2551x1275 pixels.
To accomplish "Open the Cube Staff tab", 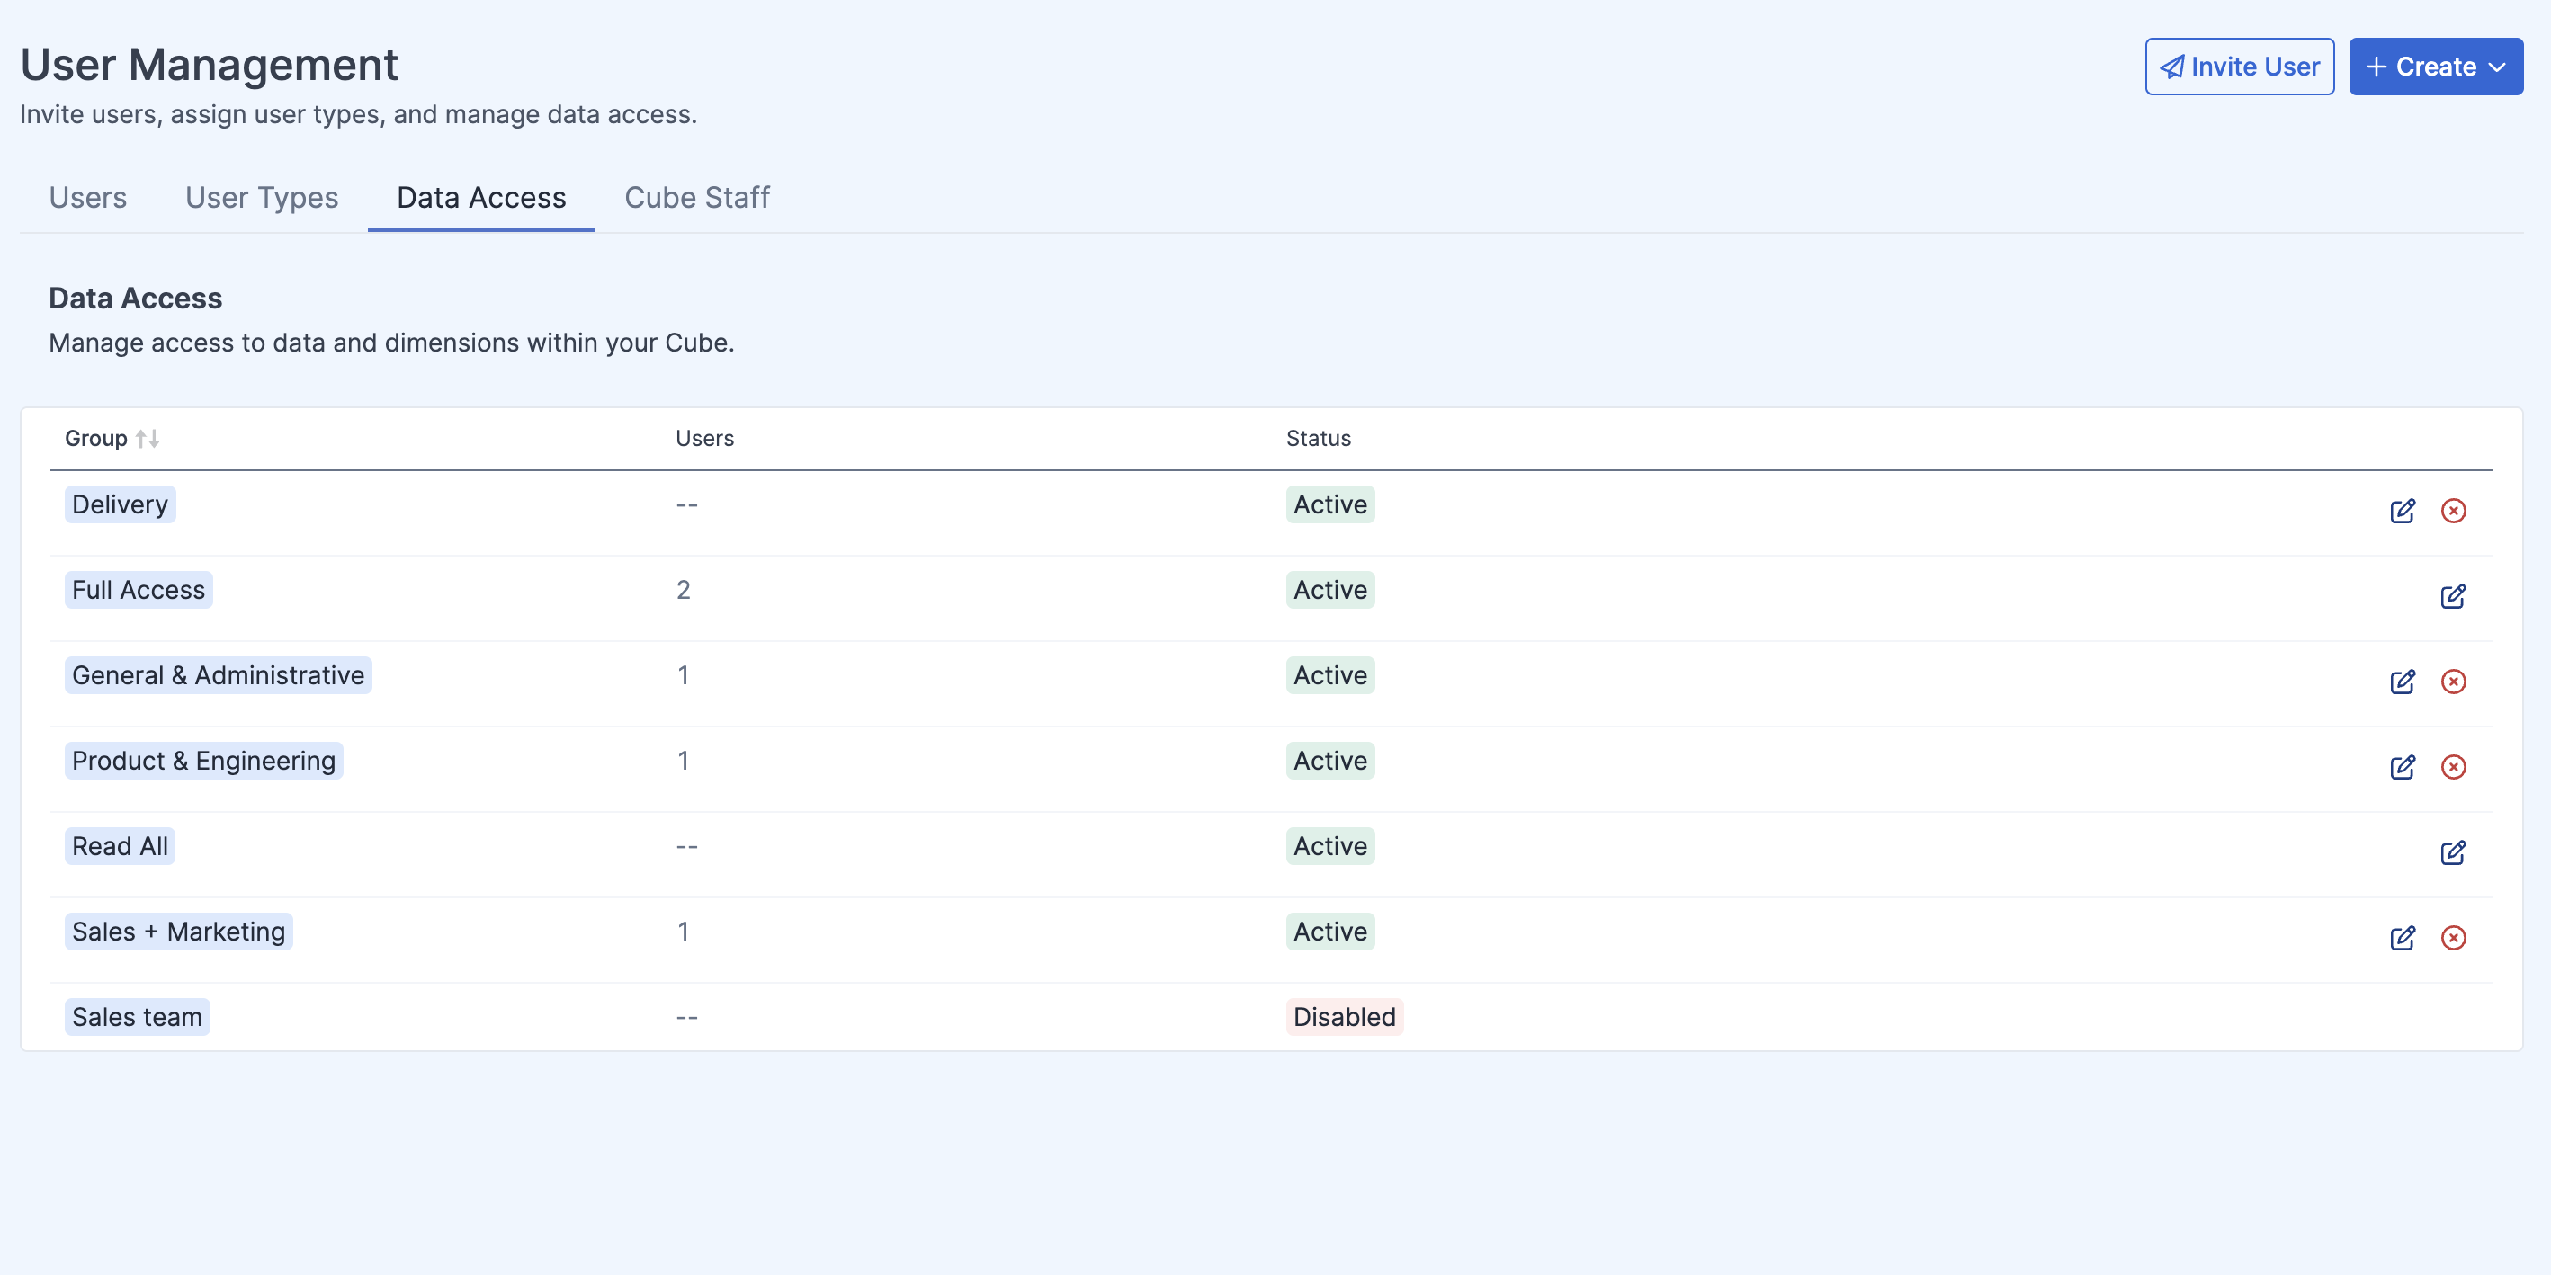I will (x=697, y=198).
